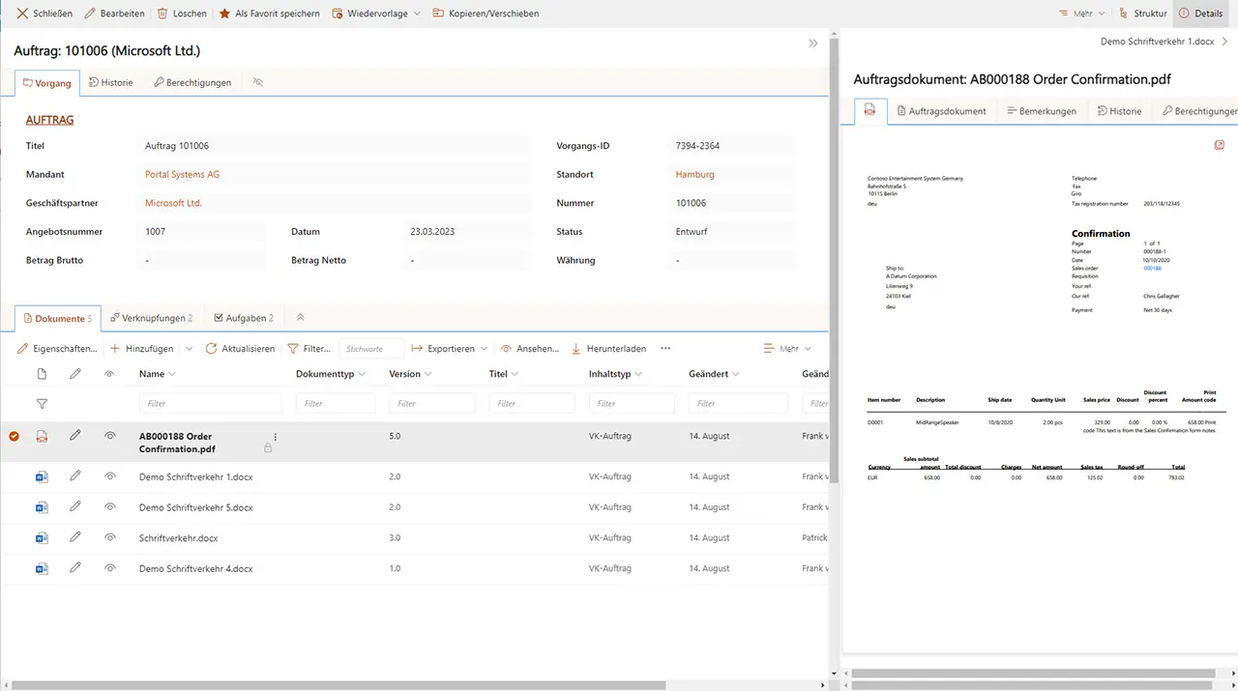Click the PDF icon of AB000188 Order Confirmation
The image size is (1238, 691).
pyautogui.click(x=42, y=437)
